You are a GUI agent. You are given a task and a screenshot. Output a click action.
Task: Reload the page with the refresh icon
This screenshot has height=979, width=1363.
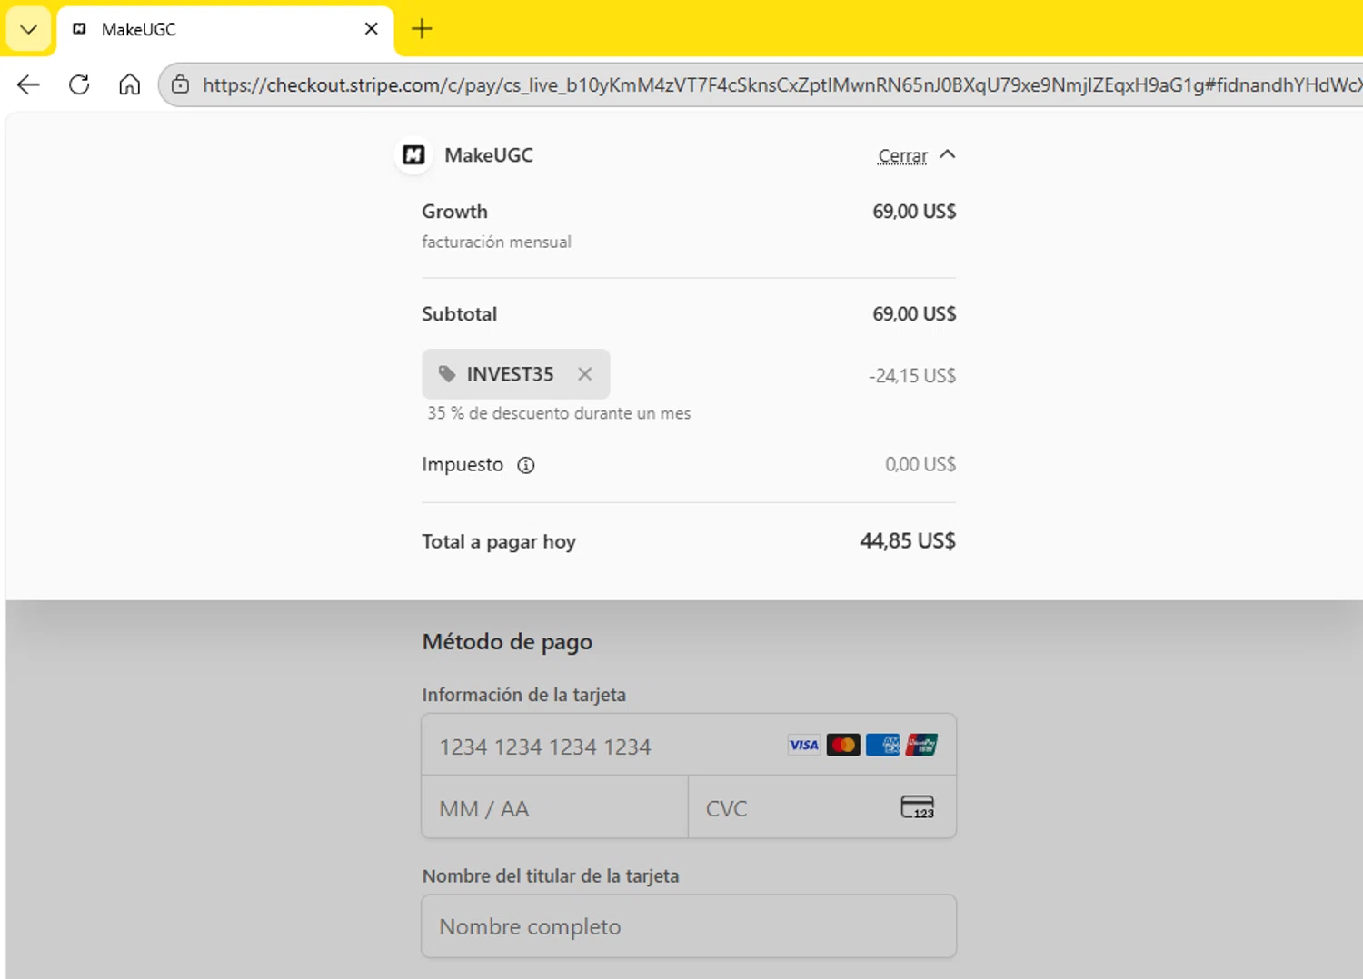pyautogui.click(x=79, y=84)
